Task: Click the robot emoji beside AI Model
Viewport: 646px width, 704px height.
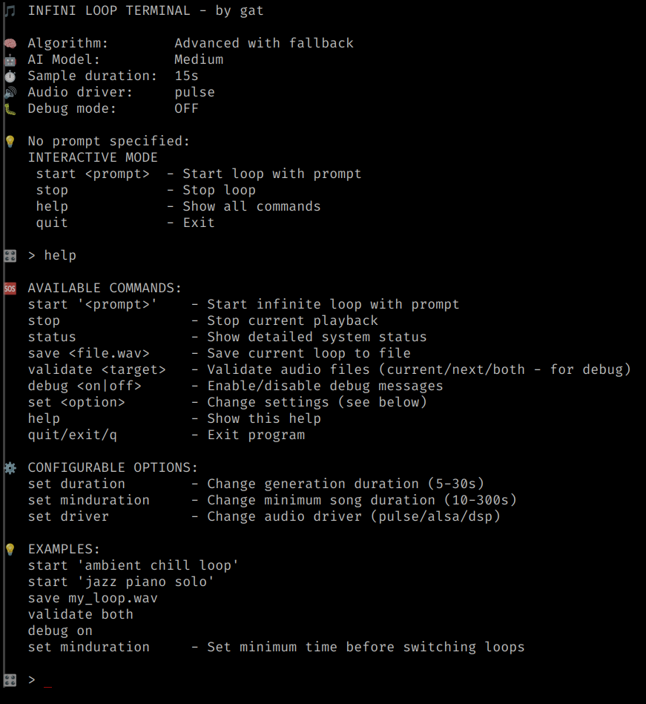Action: (10, 59)
